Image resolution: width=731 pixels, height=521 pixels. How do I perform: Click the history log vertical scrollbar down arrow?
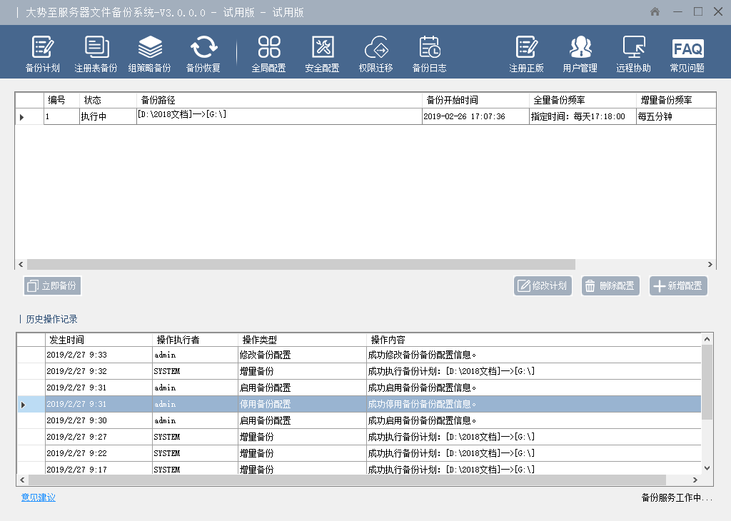707,467
